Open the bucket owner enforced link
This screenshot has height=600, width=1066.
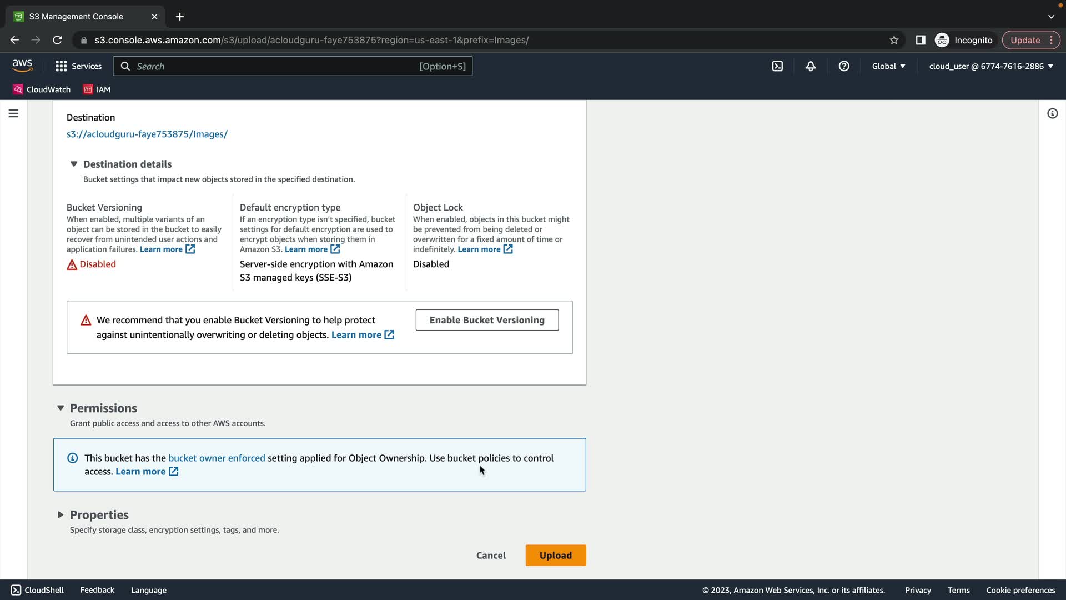coord(217,458)
